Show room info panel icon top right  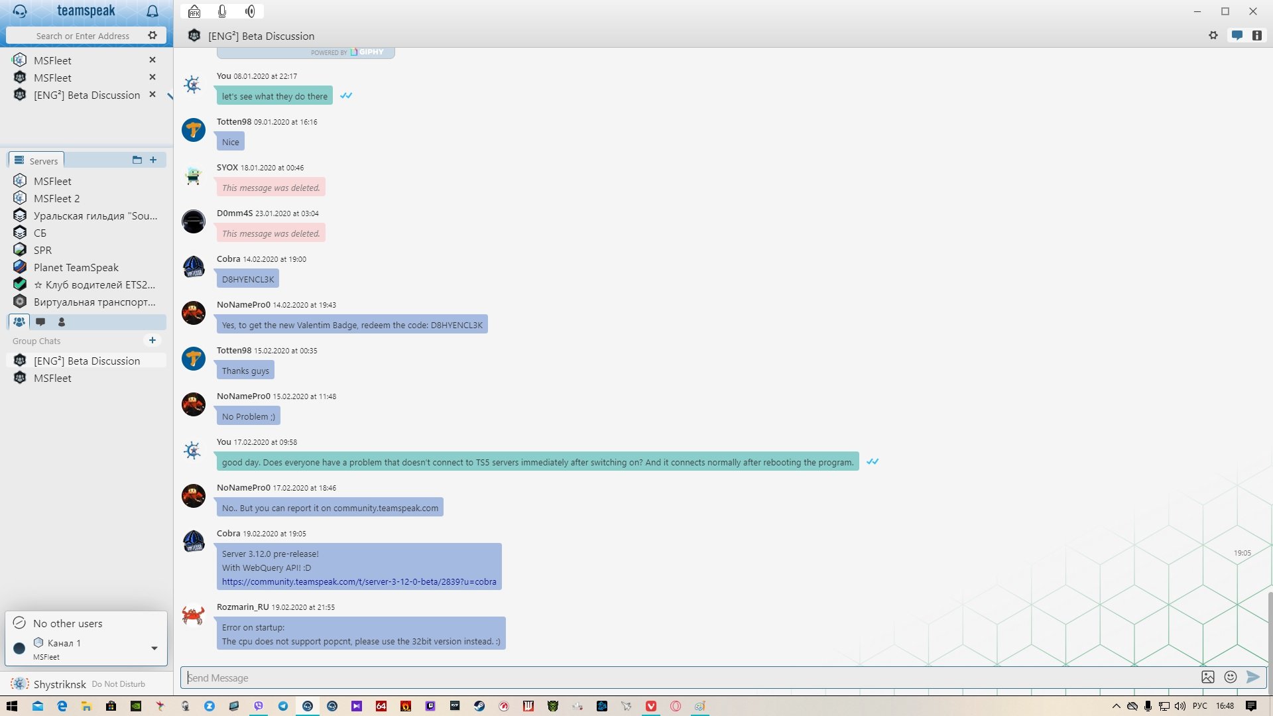[1257, 35]
